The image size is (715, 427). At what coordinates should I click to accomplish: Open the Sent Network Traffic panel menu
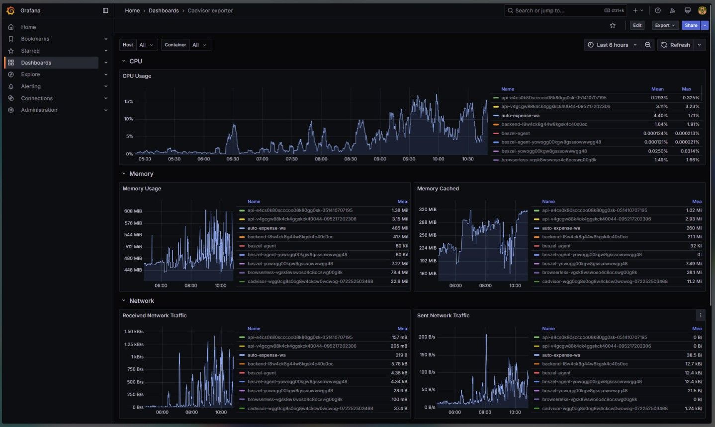coord(701,315)
